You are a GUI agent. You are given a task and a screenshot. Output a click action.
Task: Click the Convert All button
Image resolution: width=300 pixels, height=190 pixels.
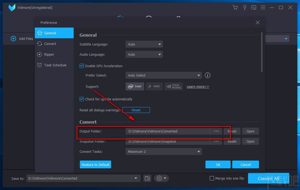coord(268,178)
